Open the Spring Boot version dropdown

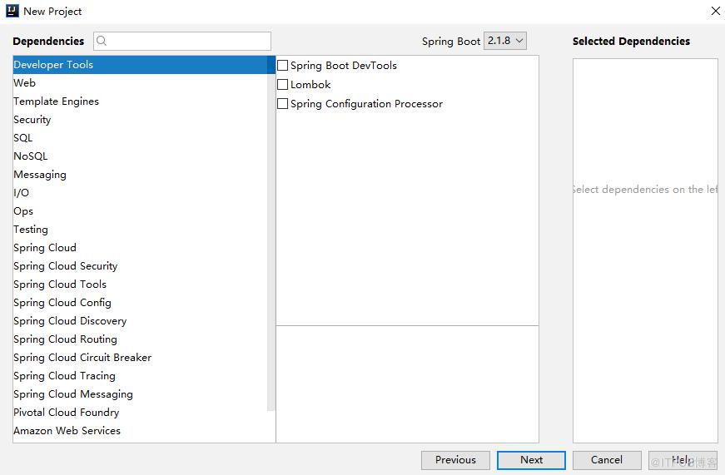click(505, 41)
